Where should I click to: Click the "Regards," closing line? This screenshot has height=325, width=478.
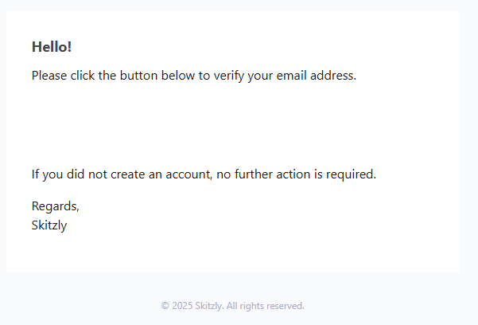56,206
